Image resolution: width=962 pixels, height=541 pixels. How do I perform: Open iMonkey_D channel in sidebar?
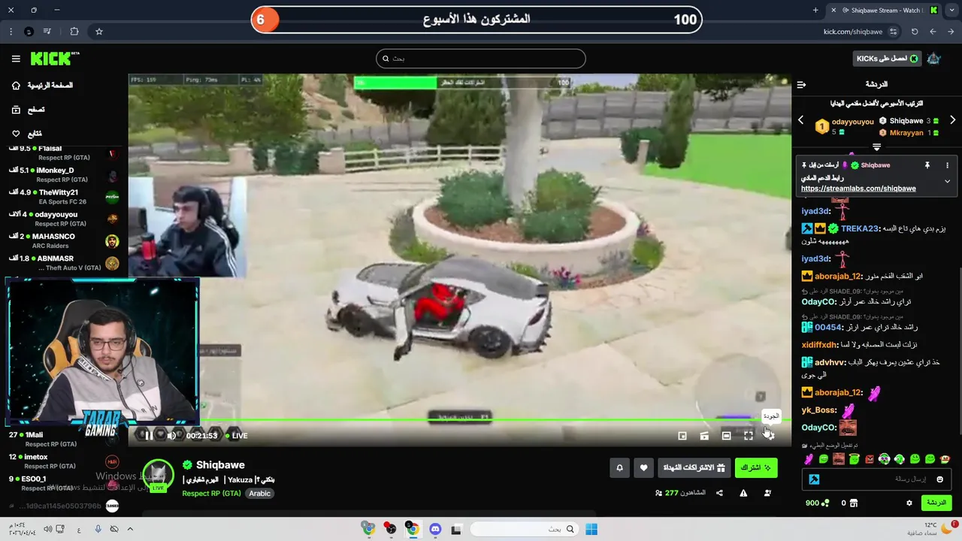[x=64, y=175]
